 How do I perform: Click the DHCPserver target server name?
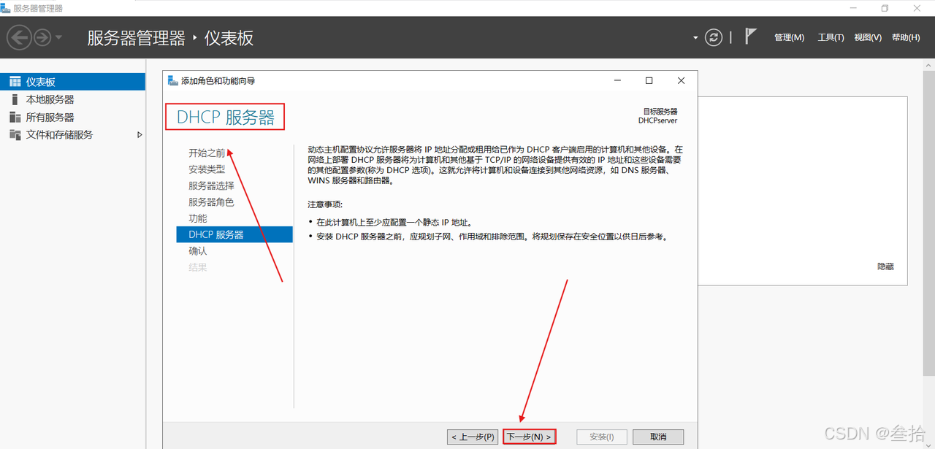click(x=657, y=120)
